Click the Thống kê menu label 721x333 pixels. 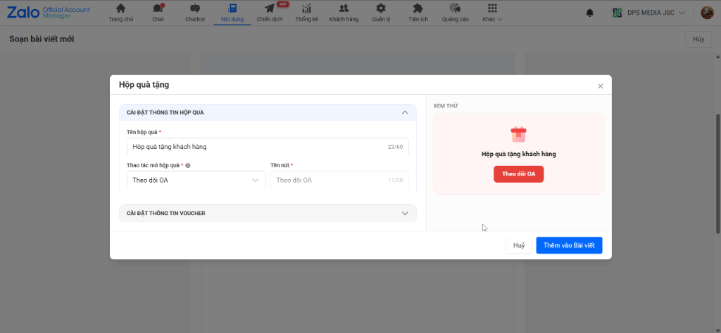point(307,19)
